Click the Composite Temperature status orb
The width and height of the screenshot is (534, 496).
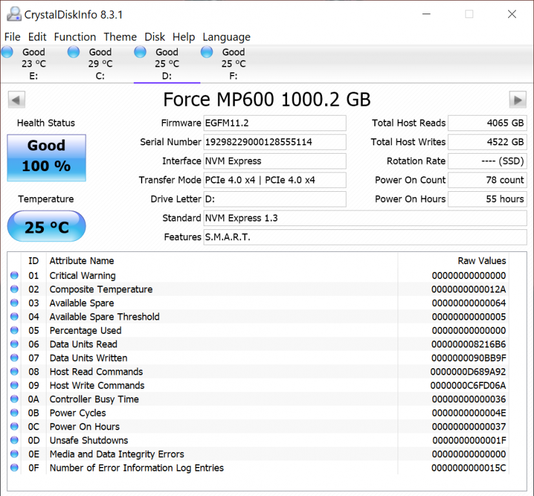pos(15,289)
